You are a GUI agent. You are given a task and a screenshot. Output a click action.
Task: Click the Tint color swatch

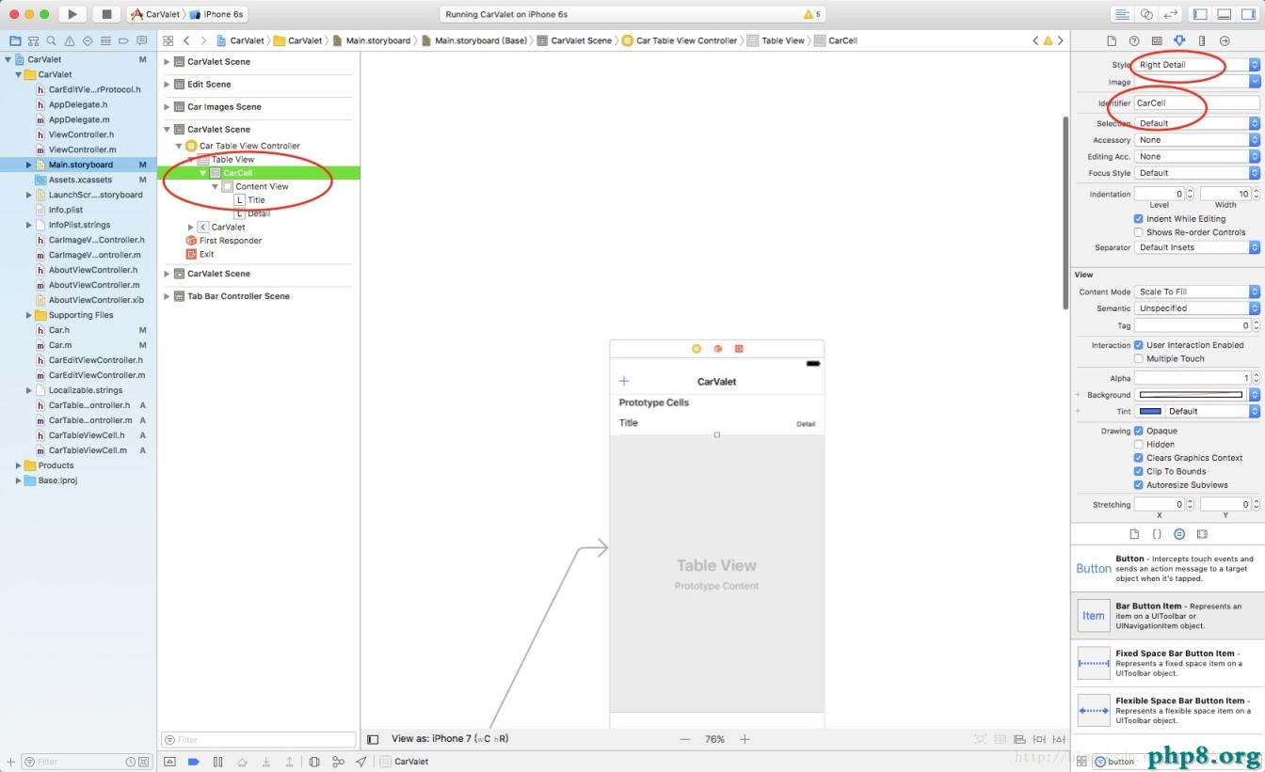tap(1149, 411)
